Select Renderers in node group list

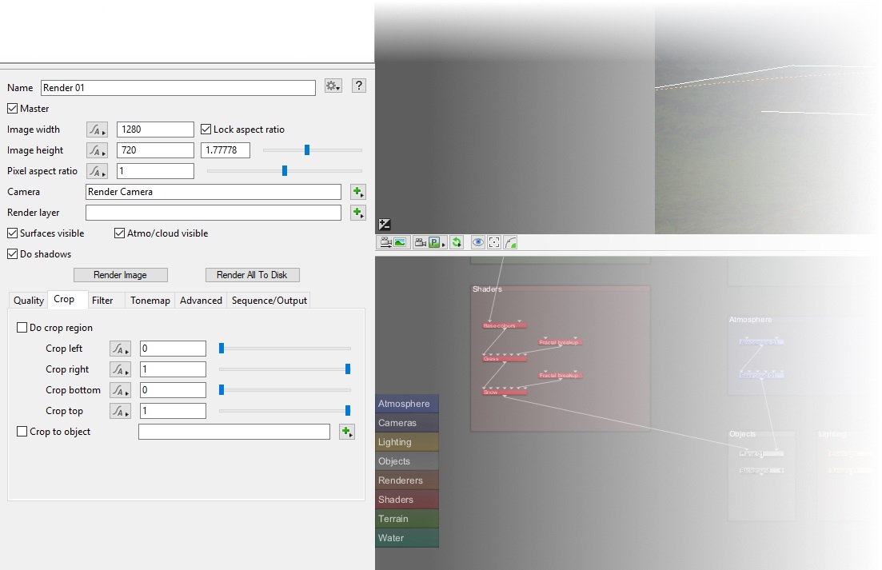click(x=407, y=480)
